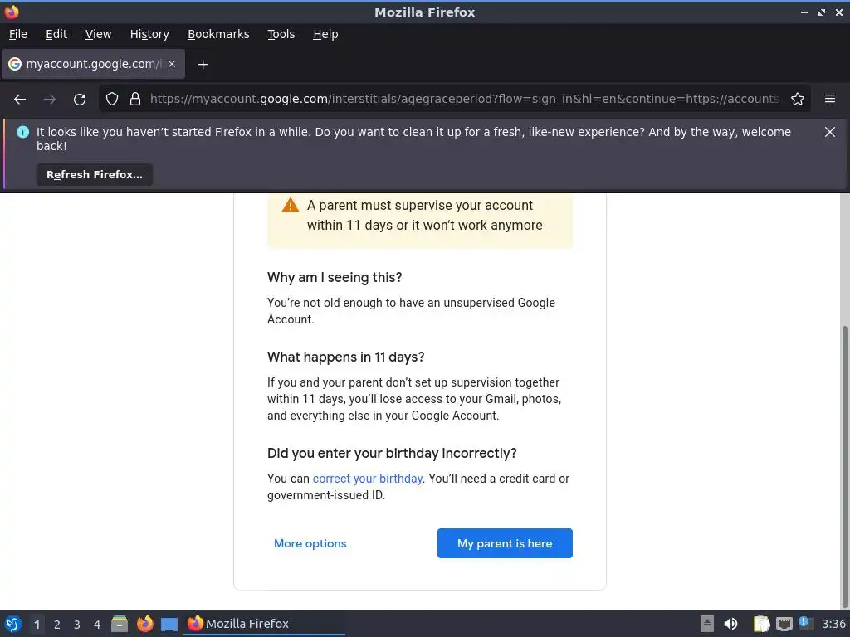Switch to virtual desktop 4
The width and height of the screenshot is (850, 637).
click(97, 625)
